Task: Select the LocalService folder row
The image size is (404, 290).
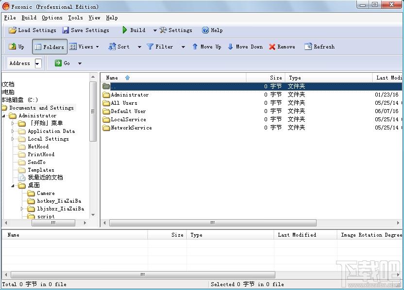Action: point(251,119)
